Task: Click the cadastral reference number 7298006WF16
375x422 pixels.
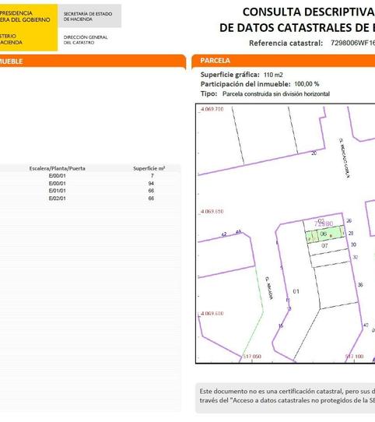Action: click(352, 43)
